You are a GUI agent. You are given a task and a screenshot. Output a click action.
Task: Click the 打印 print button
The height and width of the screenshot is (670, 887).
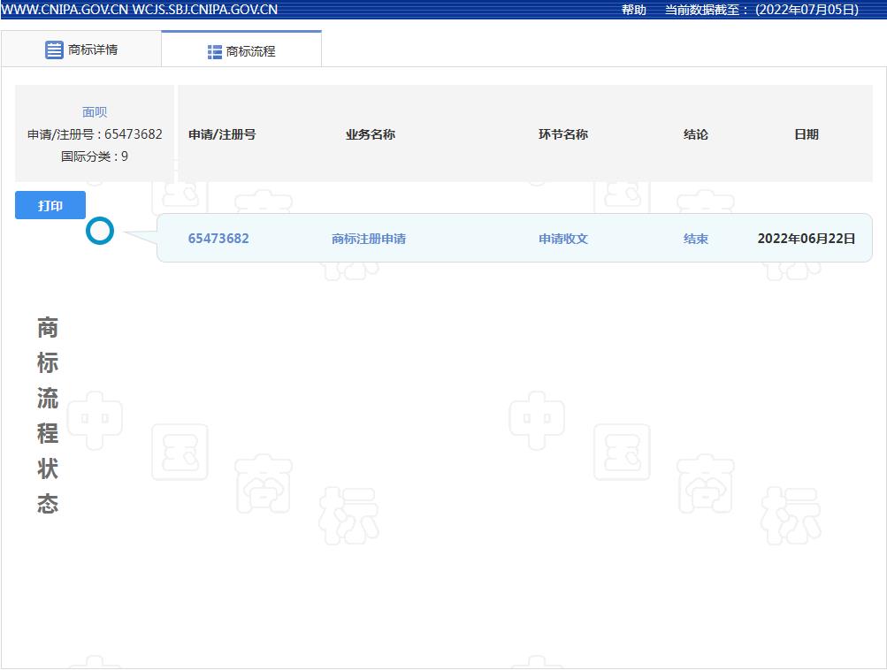point(50,205)
